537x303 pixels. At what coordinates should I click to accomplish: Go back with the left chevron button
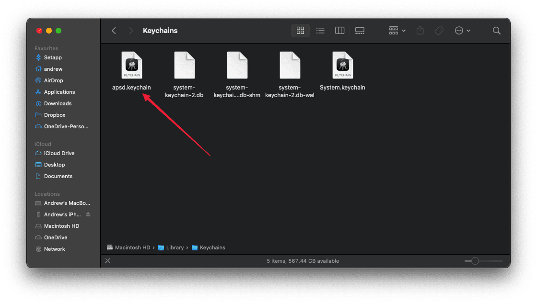114,31
